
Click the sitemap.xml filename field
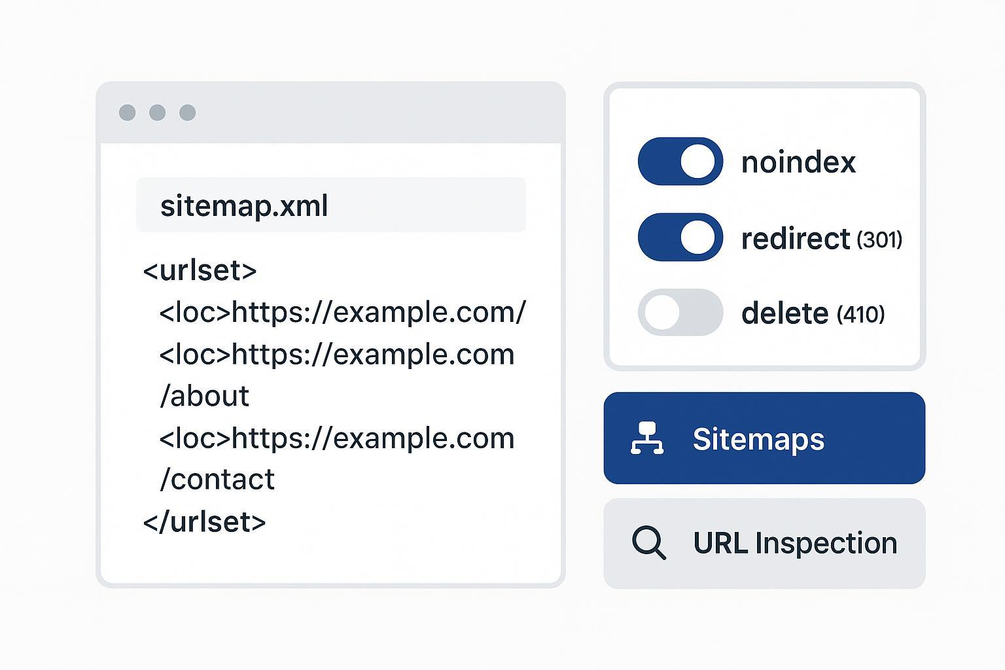click(330, 205)
